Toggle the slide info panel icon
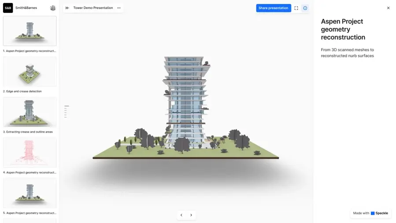This screenshot has height=223, width=396. click(x=305, y=8)
